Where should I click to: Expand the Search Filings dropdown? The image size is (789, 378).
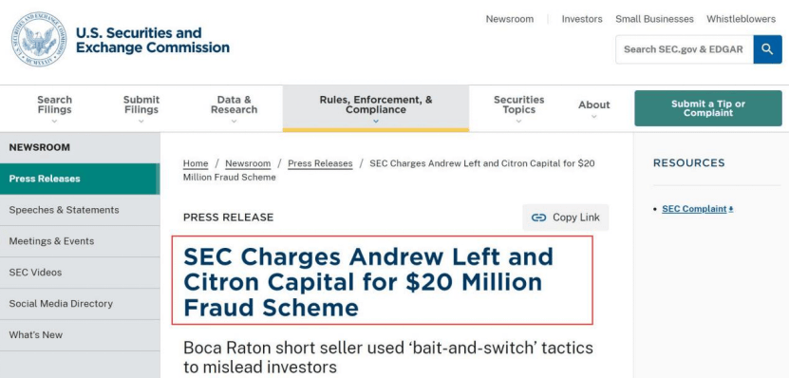coord(54,108)
